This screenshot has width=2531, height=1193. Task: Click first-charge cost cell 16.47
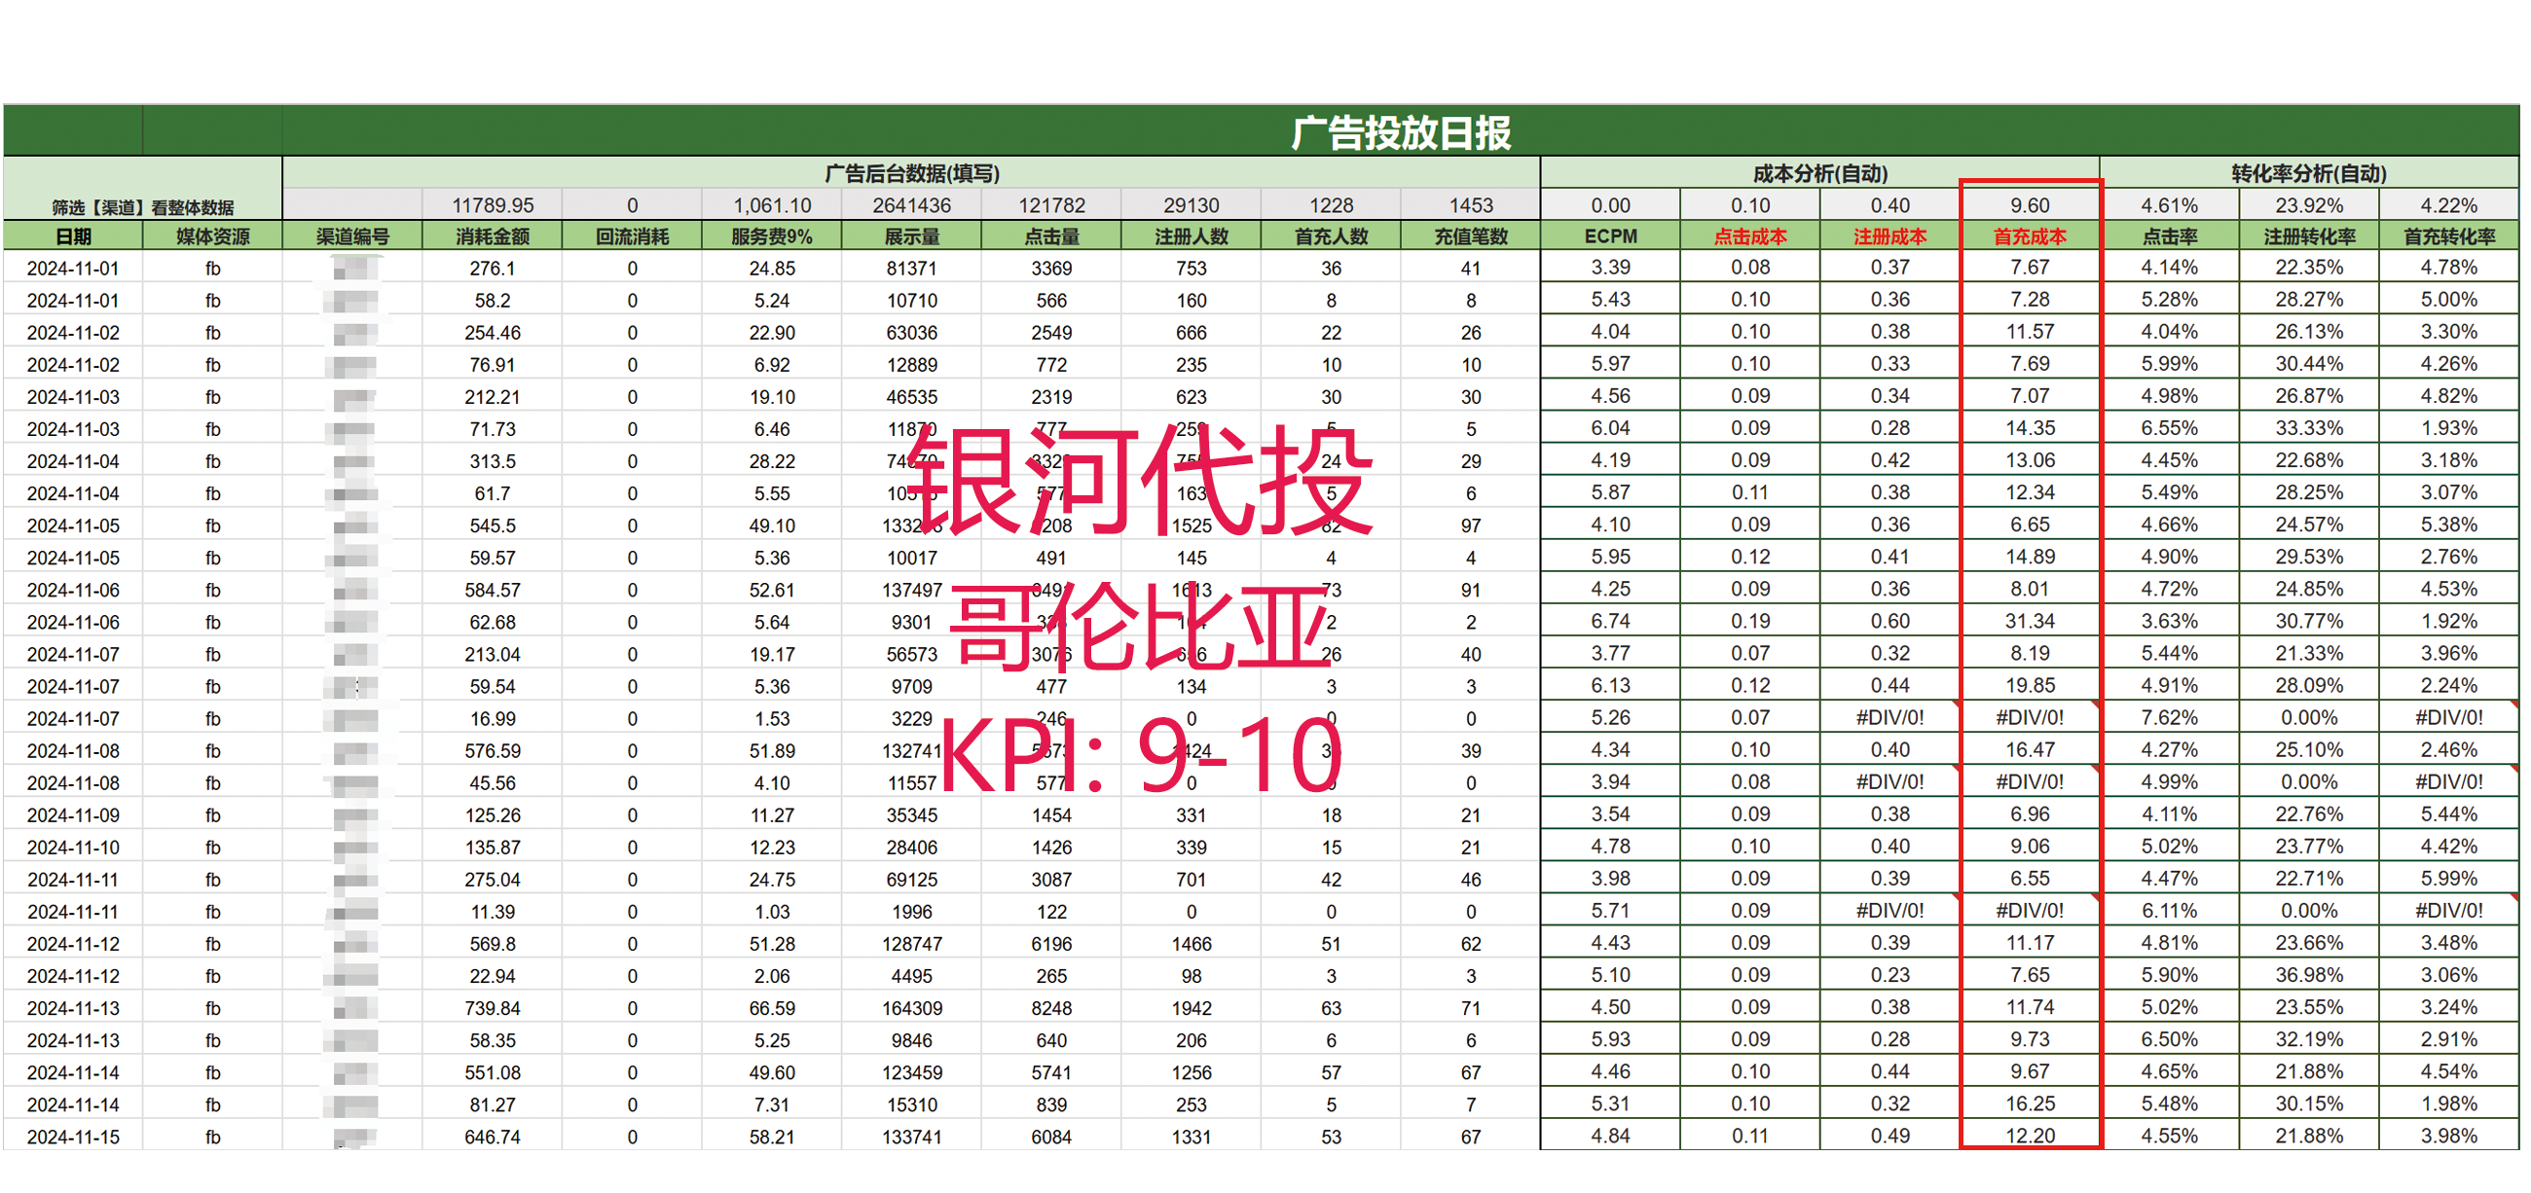tap(2030, 750)
